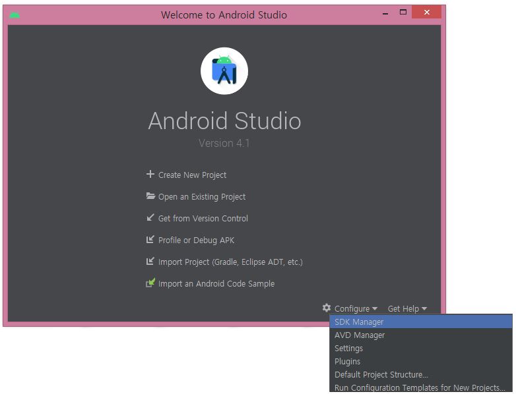Image resolution: width=516 pixels, height=394 pixels.
Task: Choose Get from Version Control
Action: pyautogui.click(x=203, y=219)
